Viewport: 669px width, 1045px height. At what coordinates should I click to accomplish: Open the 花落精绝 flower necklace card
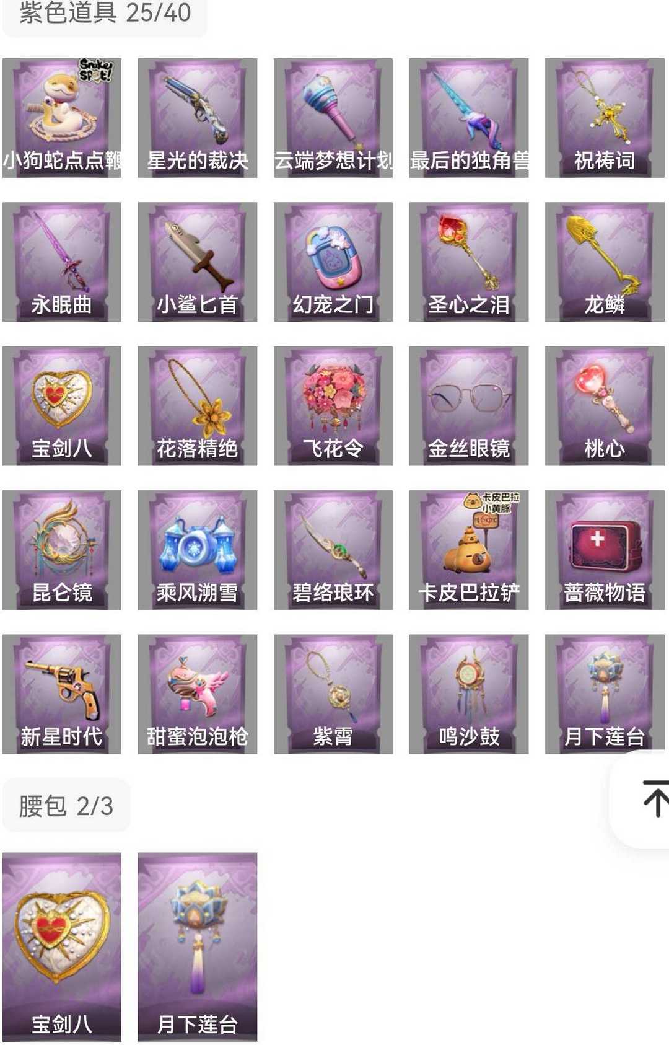click(x=198, y=406)
